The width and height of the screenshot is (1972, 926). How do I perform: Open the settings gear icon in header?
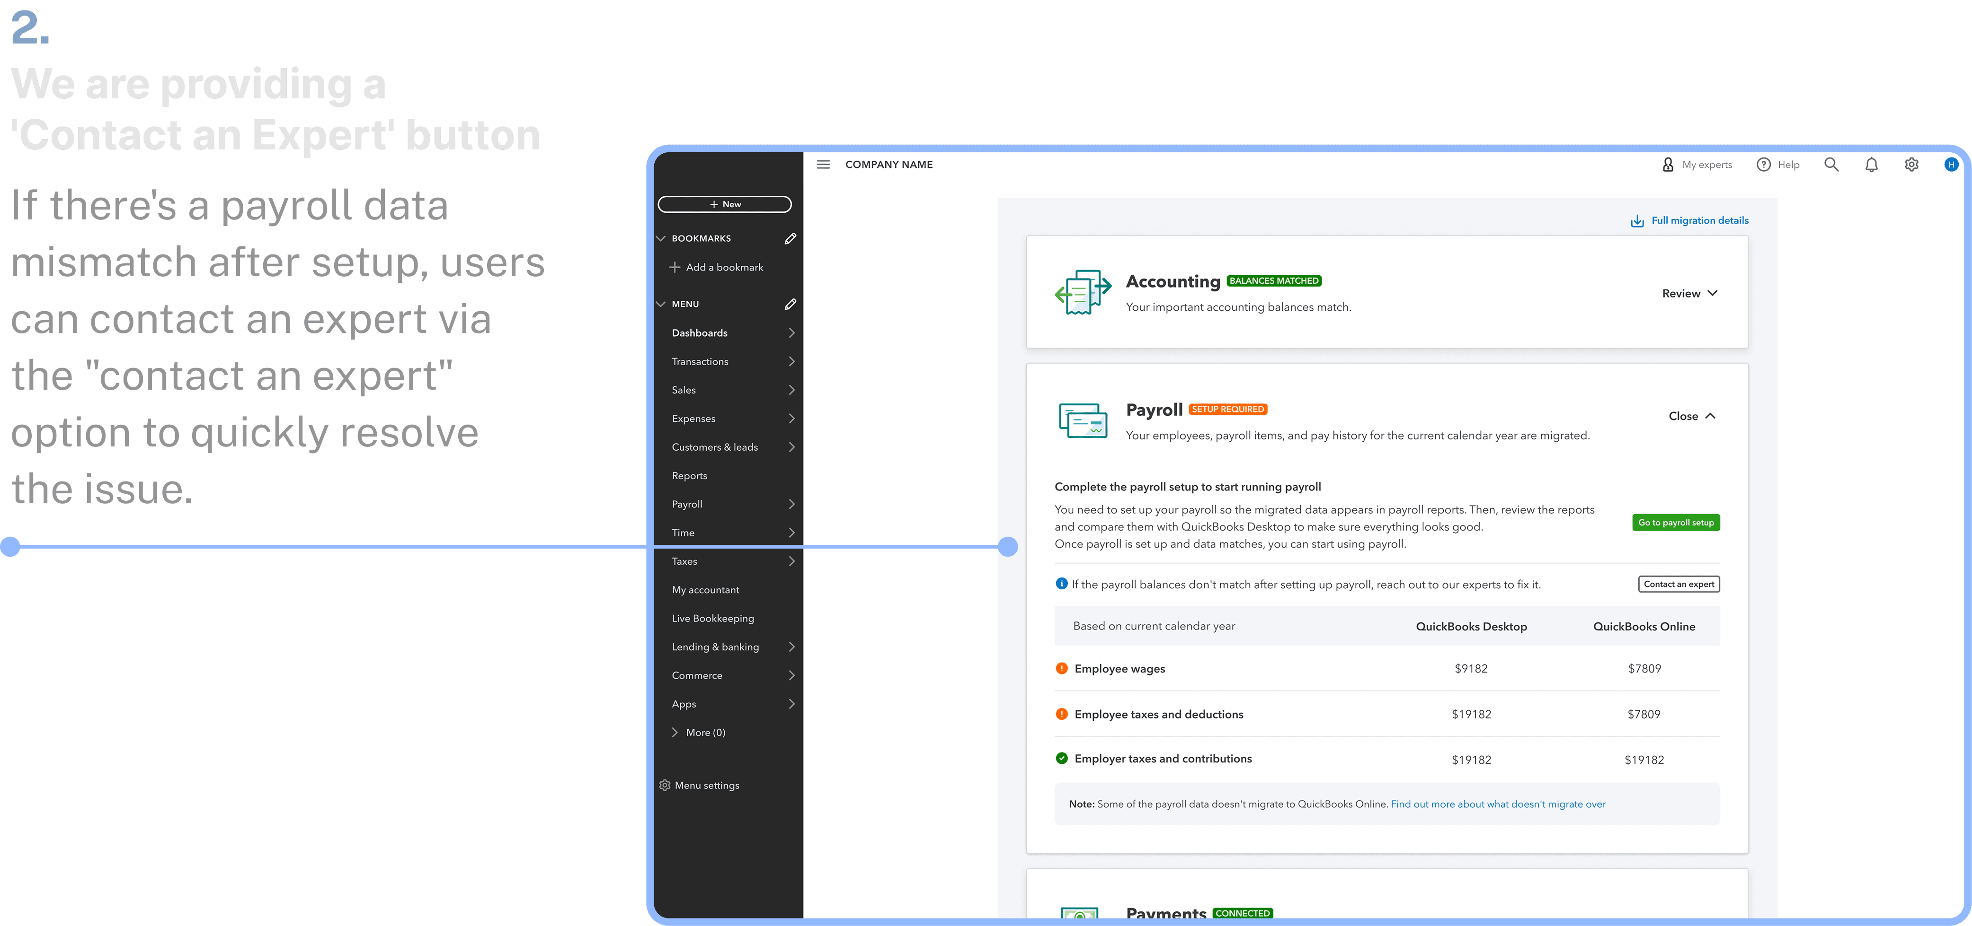[1911, 165]
